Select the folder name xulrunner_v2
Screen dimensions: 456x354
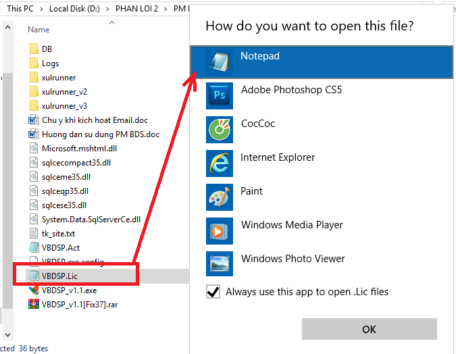pyautogui.click(x=64, y=92)
